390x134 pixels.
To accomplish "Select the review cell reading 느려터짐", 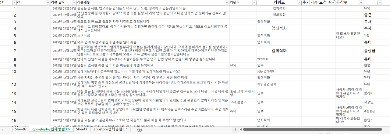I will [153, 35].
